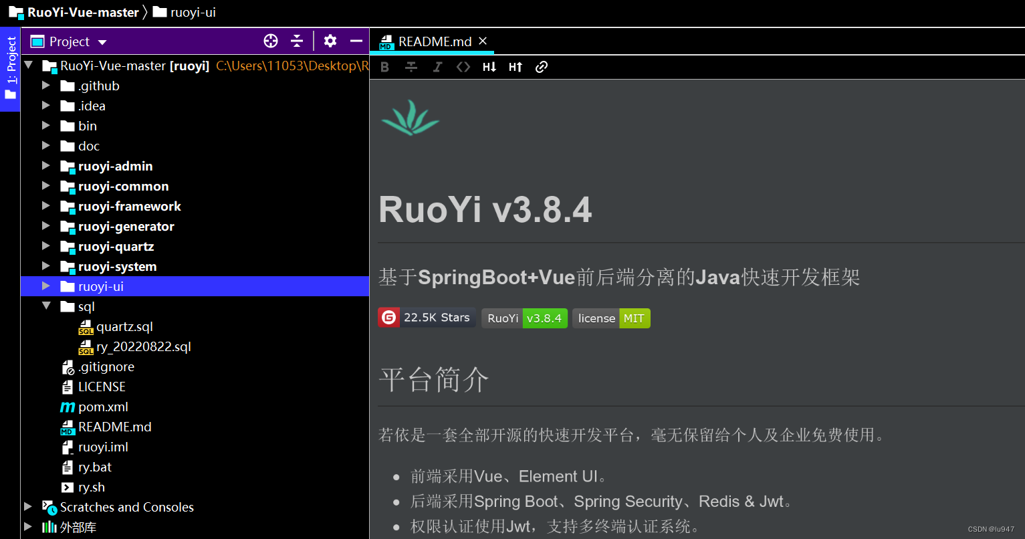
Task: Expand the bin folder
Action: [46, 126]
